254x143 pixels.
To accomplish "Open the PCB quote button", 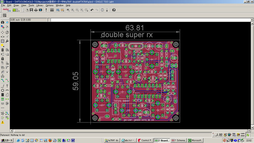I will (17, 10).
